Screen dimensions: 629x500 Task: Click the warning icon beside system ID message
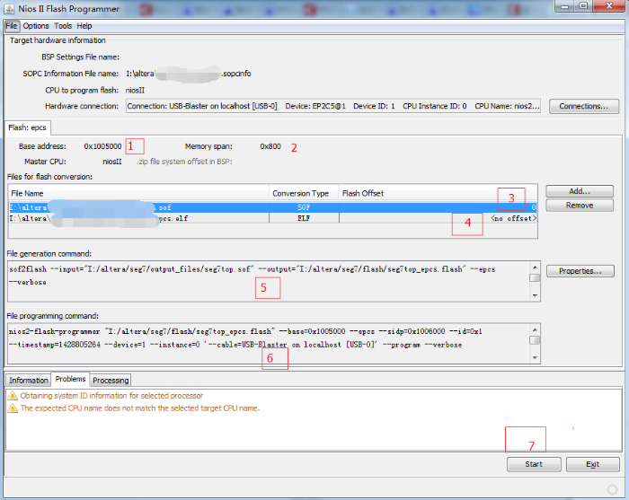click(13, 396)
